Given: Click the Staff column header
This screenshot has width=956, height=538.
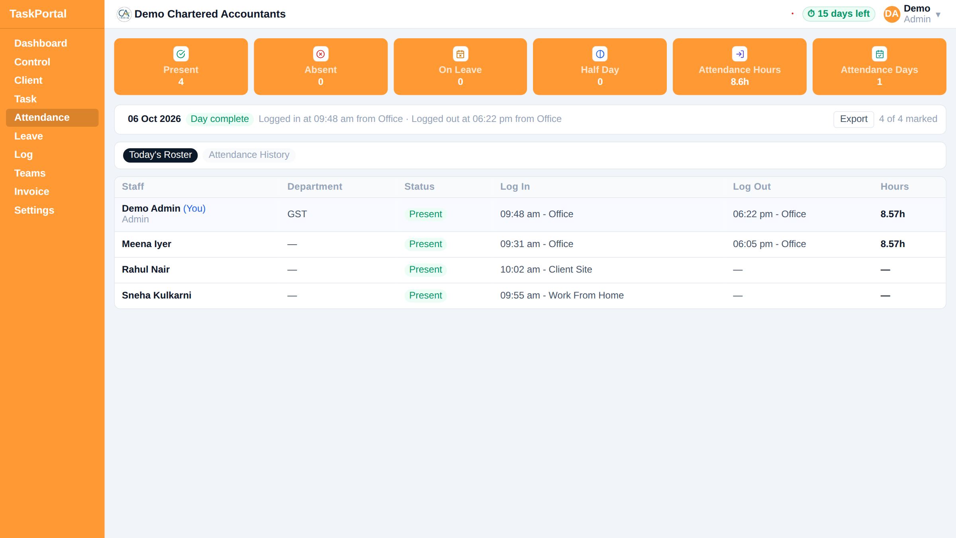Looking at the screenshot, I should click(x=133, y=187).
